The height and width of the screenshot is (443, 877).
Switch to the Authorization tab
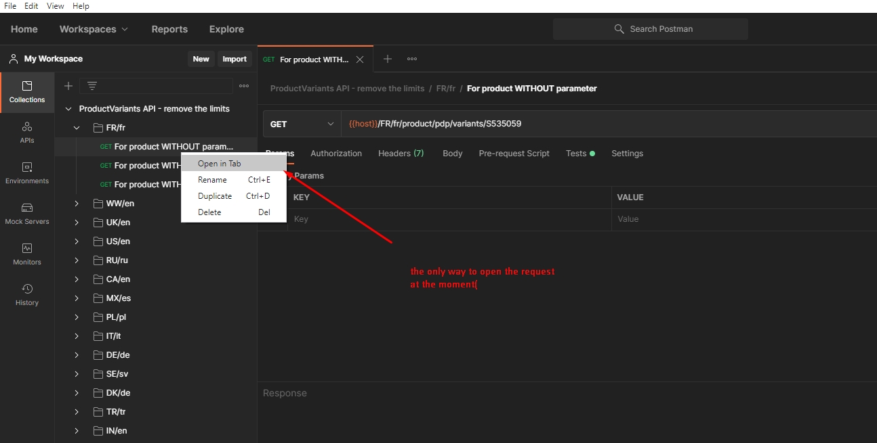point(335,154)
